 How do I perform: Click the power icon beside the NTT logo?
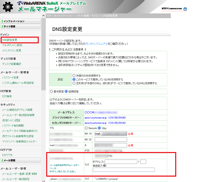pos(185,9)
